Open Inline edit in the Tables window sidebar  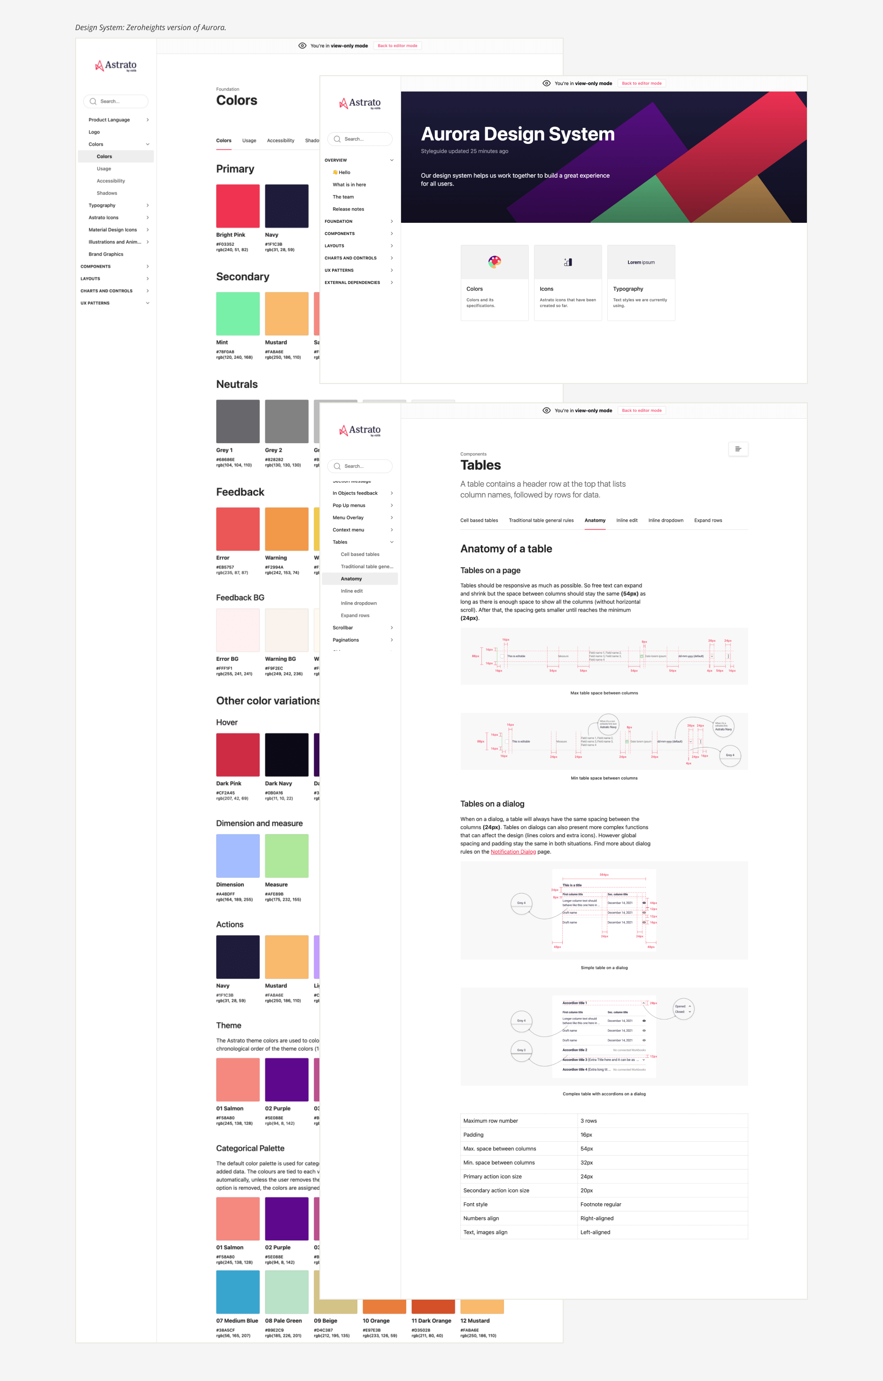pos(351,591)
